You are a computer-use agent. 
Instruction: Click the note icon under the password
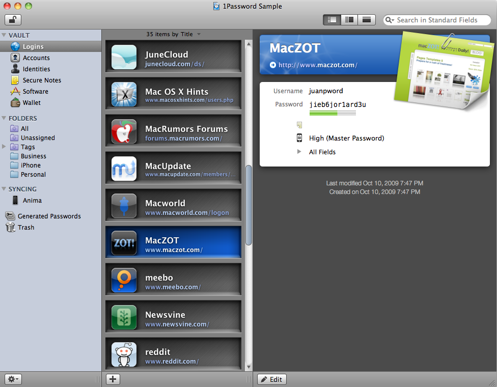point(299,125)
